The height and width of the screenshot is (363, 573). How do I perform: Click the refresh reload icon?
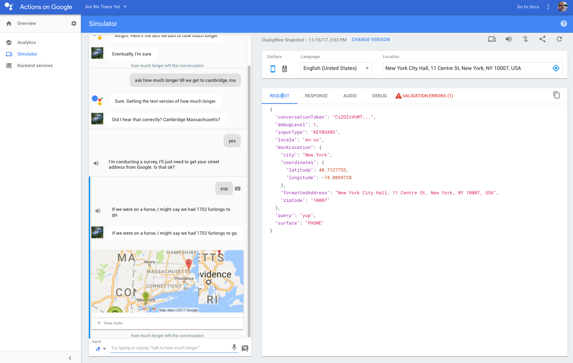[x=559, y=39]
